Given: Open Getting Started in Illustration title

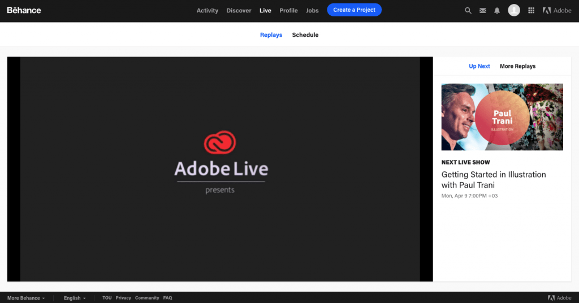Looking at the screenshot, I should (x=493, y=180).
